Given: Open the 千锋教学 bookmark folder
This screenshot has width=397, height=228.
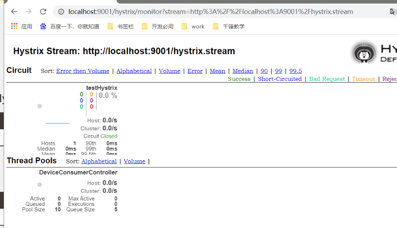Looking at the screenshot, I should click(x=228, y=27).
